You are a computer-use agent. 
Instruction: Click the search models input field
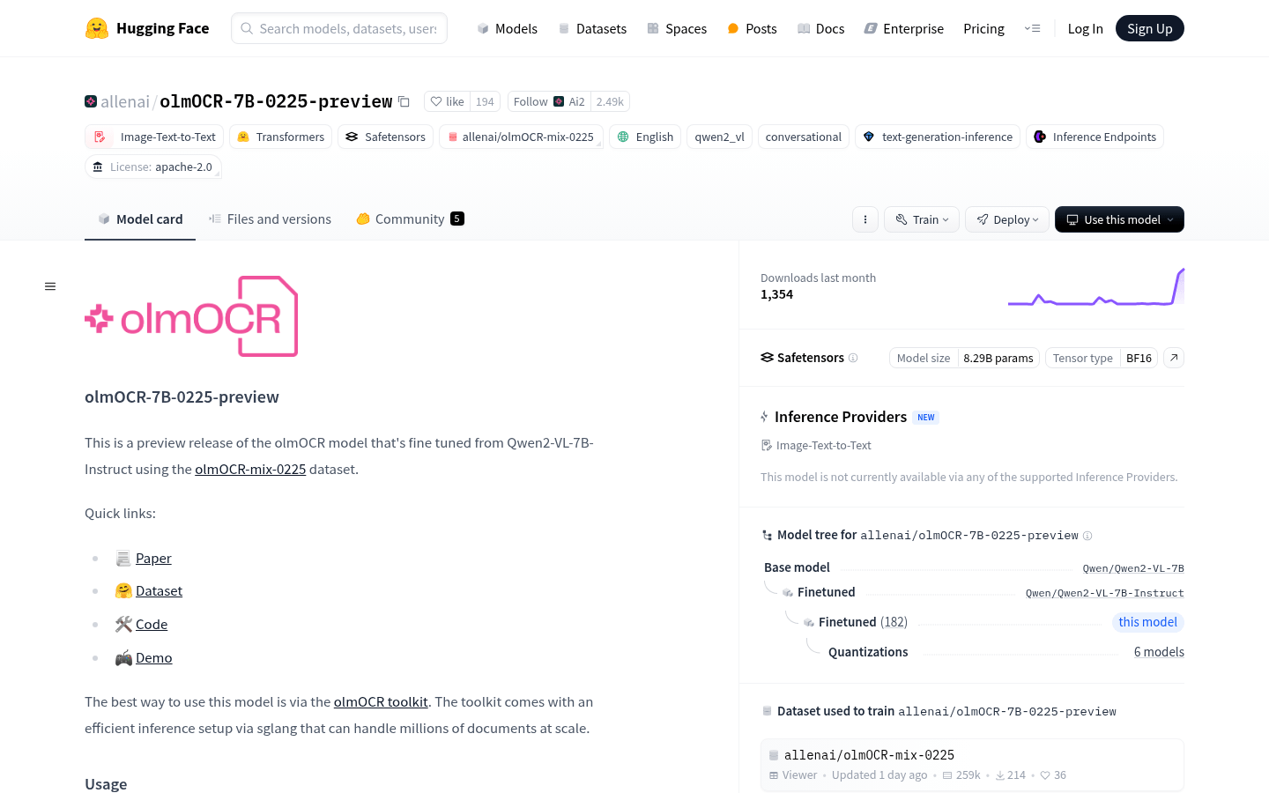pyautogui.click(x=347, y=28)
